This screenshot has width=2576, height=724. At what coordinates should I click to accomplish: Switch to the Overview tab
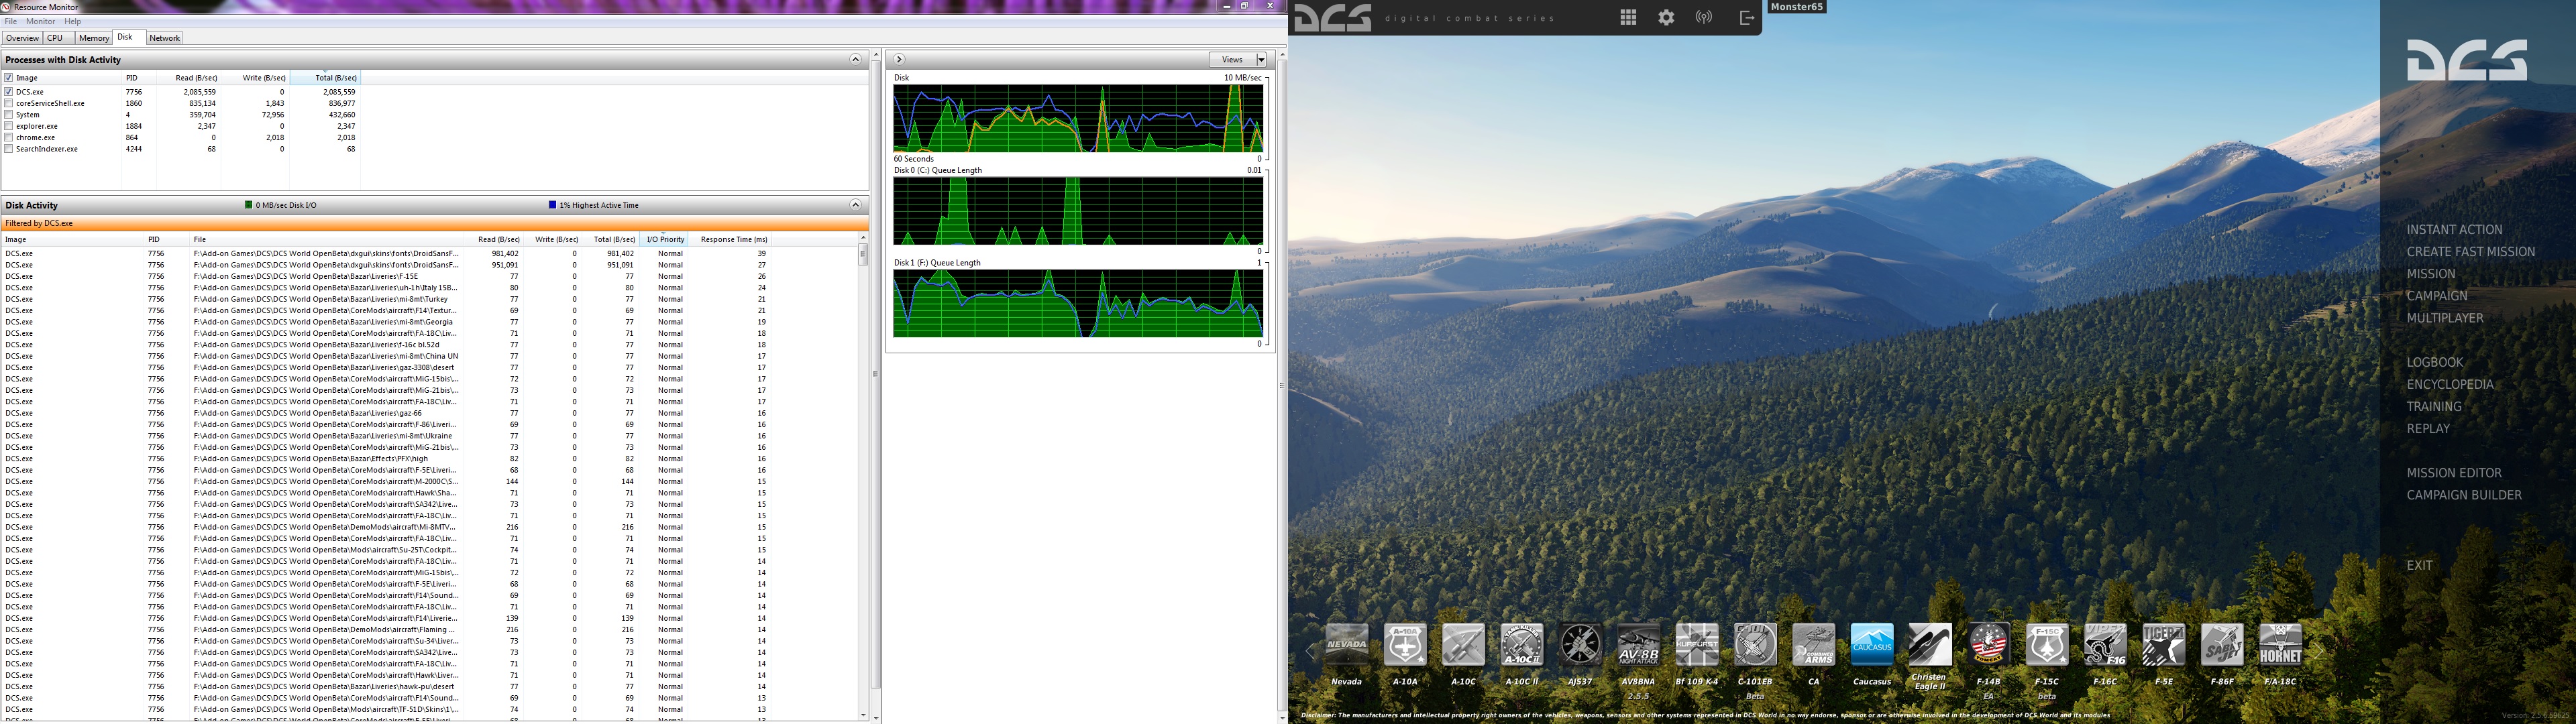pyautogui.click(x=22, y=38)
